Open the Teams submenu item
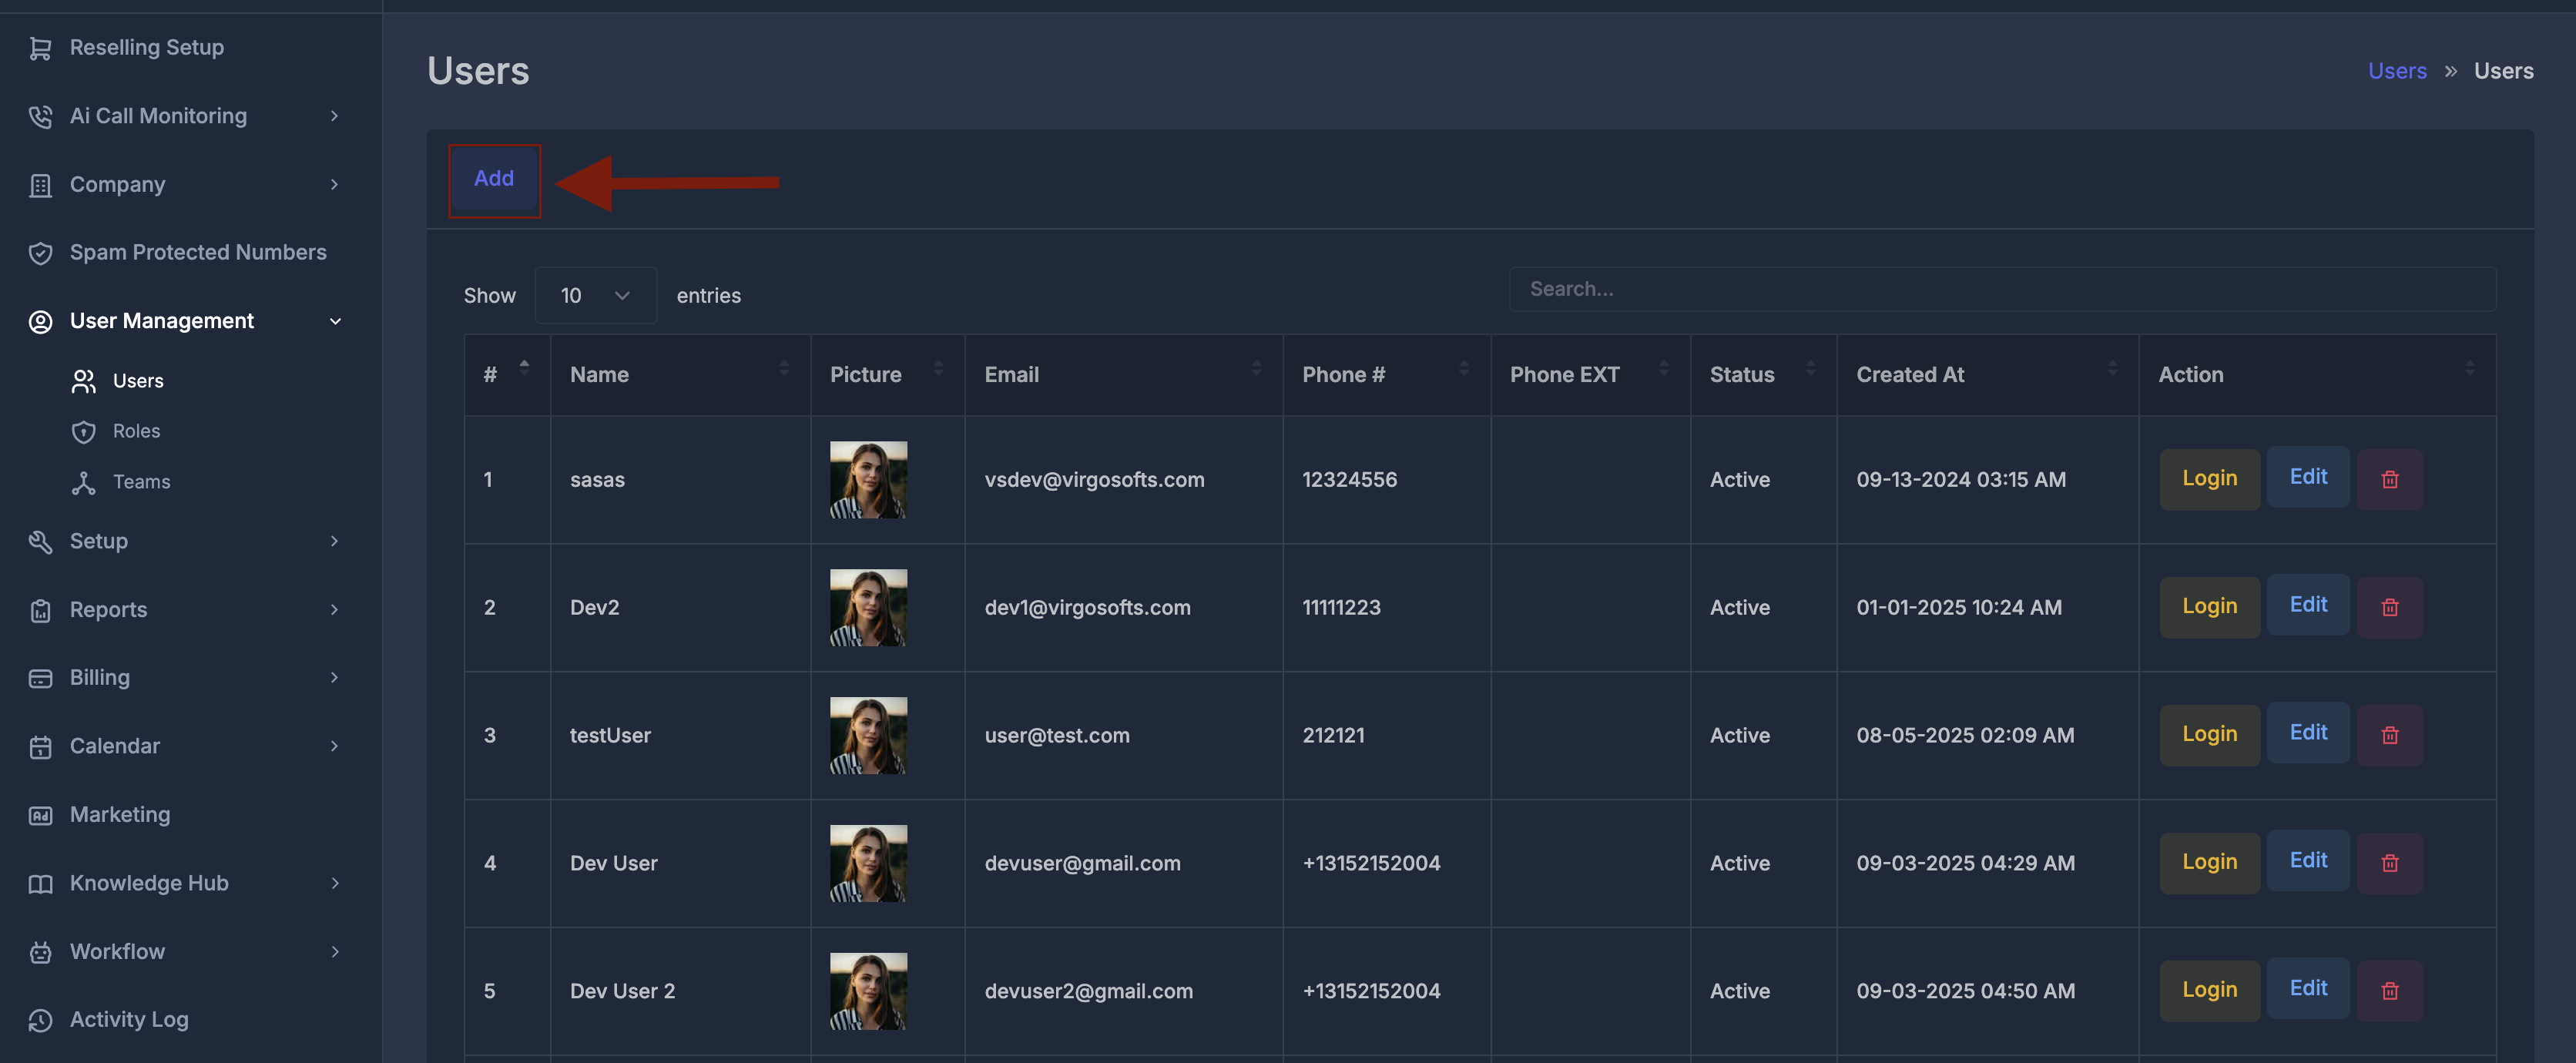Image resolution: width=2576 pixels, height=1063 pixels. (141, 482)
